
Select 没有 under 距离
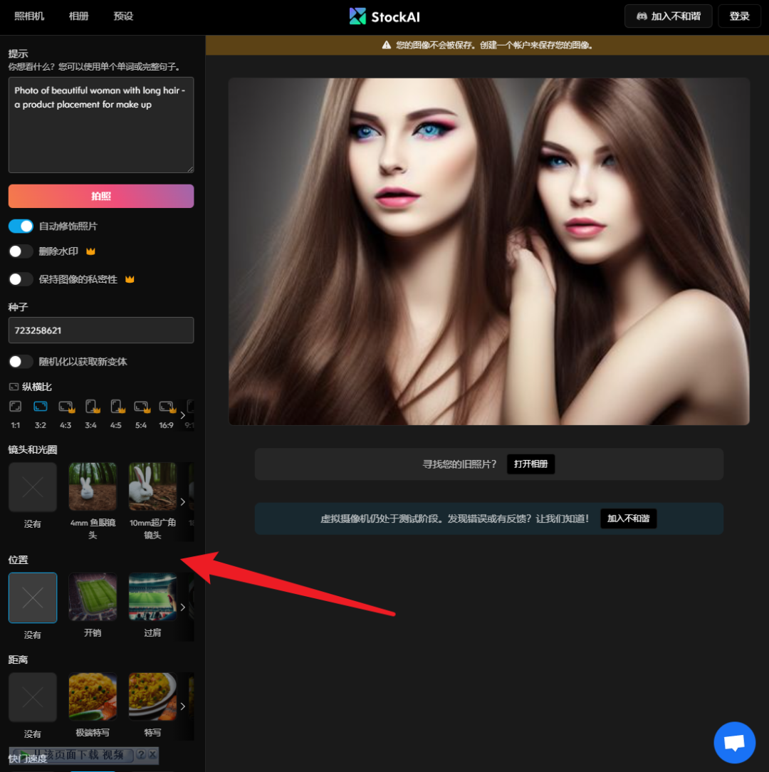click(x=33, y=697)
